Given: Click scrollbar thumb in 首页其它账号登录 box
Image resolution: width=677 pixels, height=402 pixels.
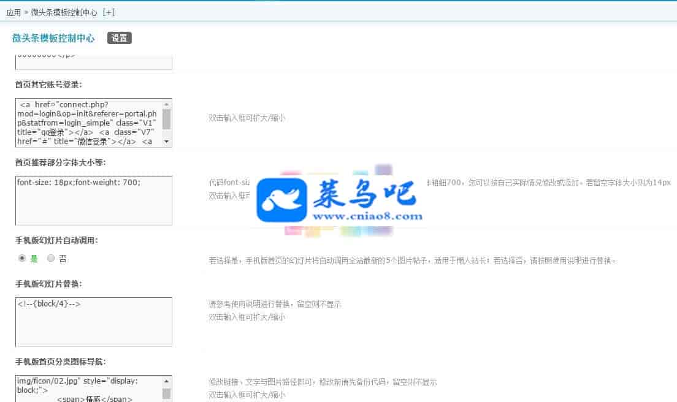Looking at the screenshot, I should point(166,119).
